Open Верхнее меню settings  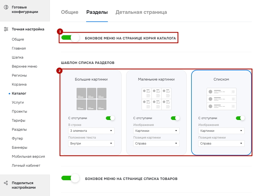(24, 66)
